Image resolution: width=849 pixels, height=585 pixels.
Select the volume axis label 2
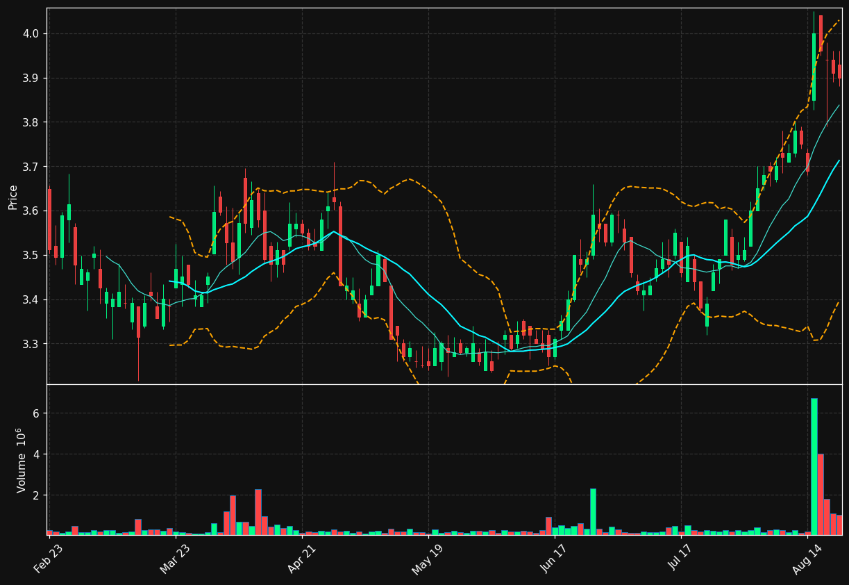coord(37,495)
